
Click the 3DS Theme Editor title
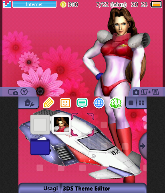pyautogui.click(x=87, y=189)
